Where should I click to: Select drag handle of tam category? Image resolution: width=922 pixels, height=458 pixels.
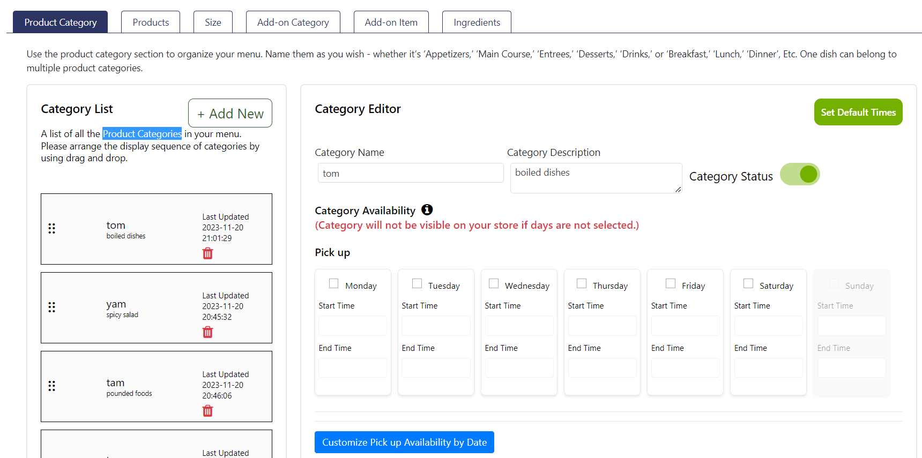pyautogui.click(x=51, y=386)
